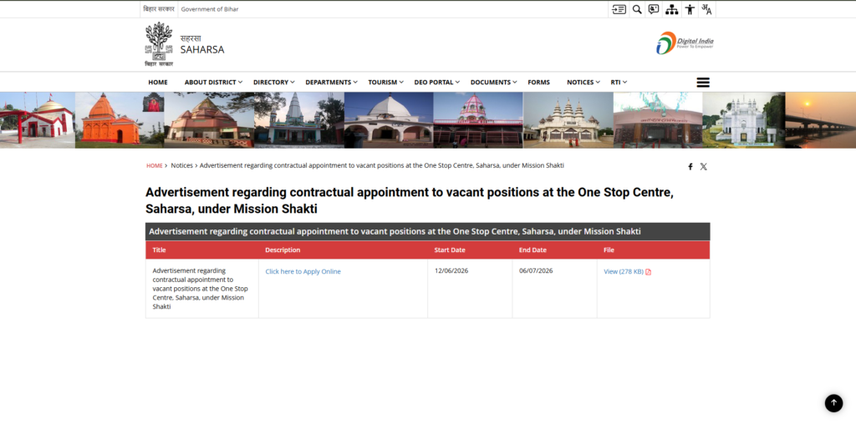
Task: Expand the NOTICES menu
Action: pyautogui.click(x=583, y=83)
